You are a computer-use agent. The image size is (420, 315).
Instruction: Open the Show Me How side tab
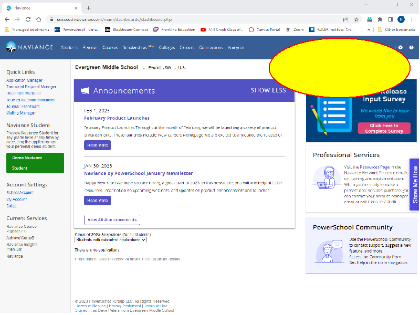(415, 184)
